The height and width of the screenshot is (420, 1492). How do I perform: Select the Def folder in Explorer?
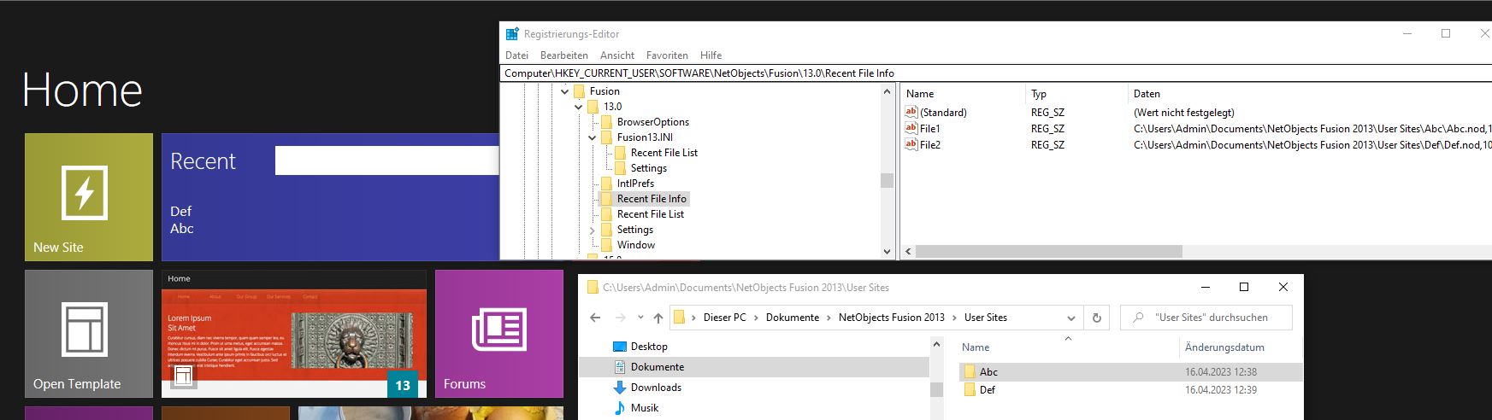pyautogui.click(x=987, y=390)
